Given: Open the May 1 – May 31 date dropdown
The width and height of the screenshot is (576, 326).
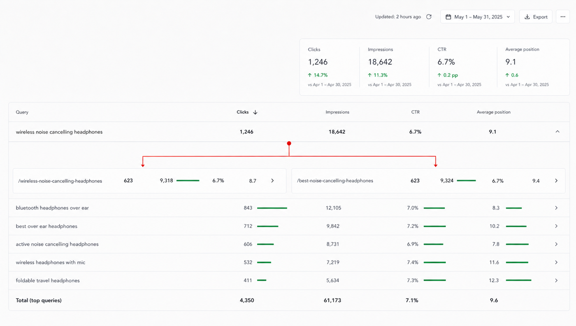Looking at the screenshot, I should coord(477,17).
